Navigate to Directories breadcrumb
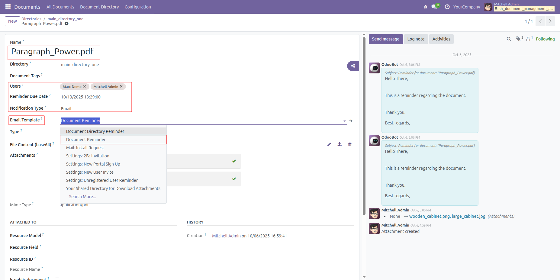The width and height of the screenshot is (560, 280). 31,19
